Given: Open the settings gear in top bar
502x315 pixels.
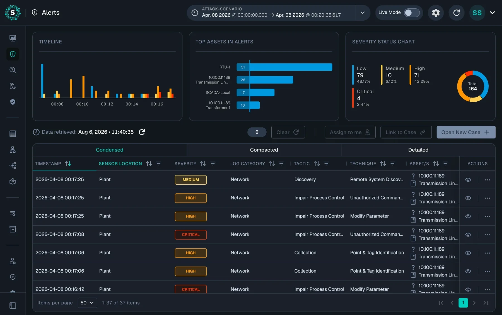Looking at the screenshot, I should (x=436, y=13).
